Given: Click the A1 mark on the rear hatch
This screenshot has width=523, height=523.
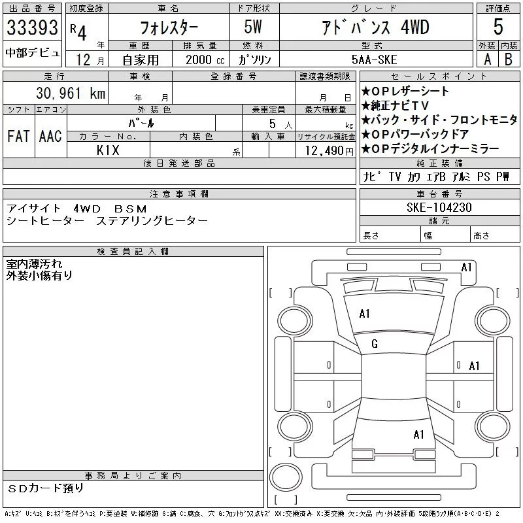Looking at the screenshot, I should (x=419, y=434).
